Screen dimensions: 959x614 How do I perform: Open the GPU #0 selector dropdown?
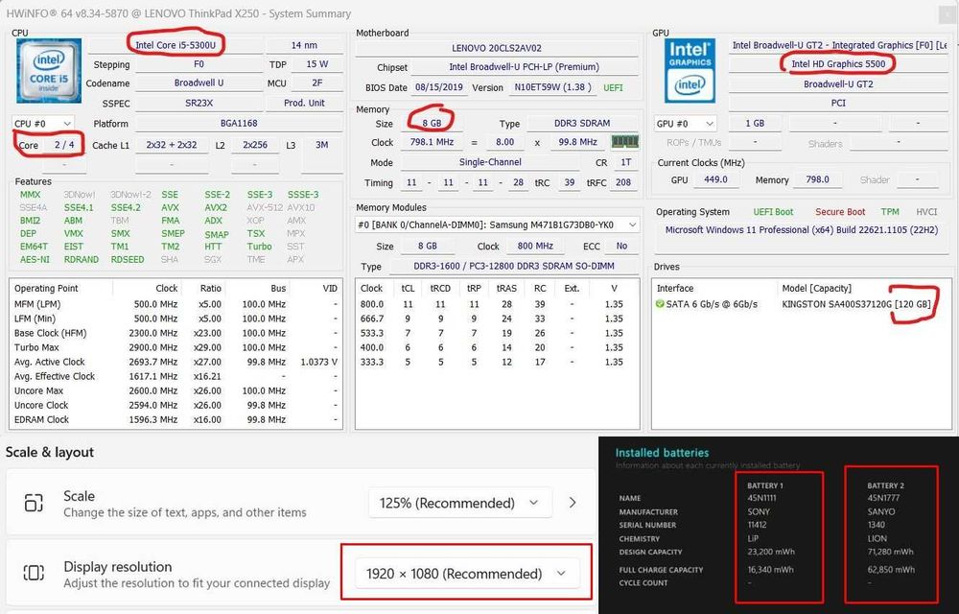pyautogui.click(x=685, y=124)
